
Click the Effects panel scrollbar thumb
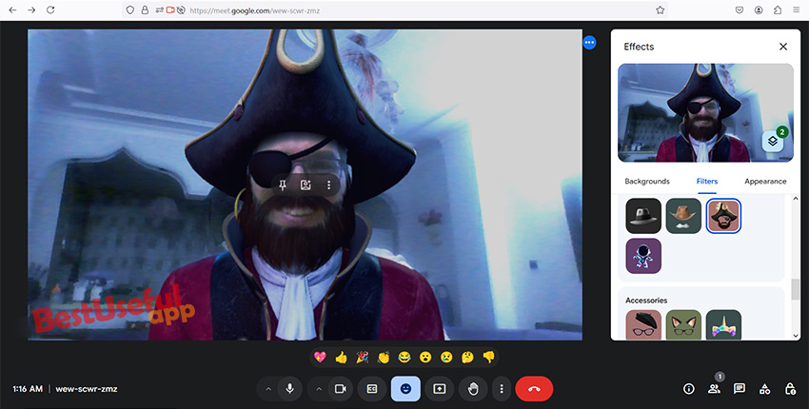795,289
